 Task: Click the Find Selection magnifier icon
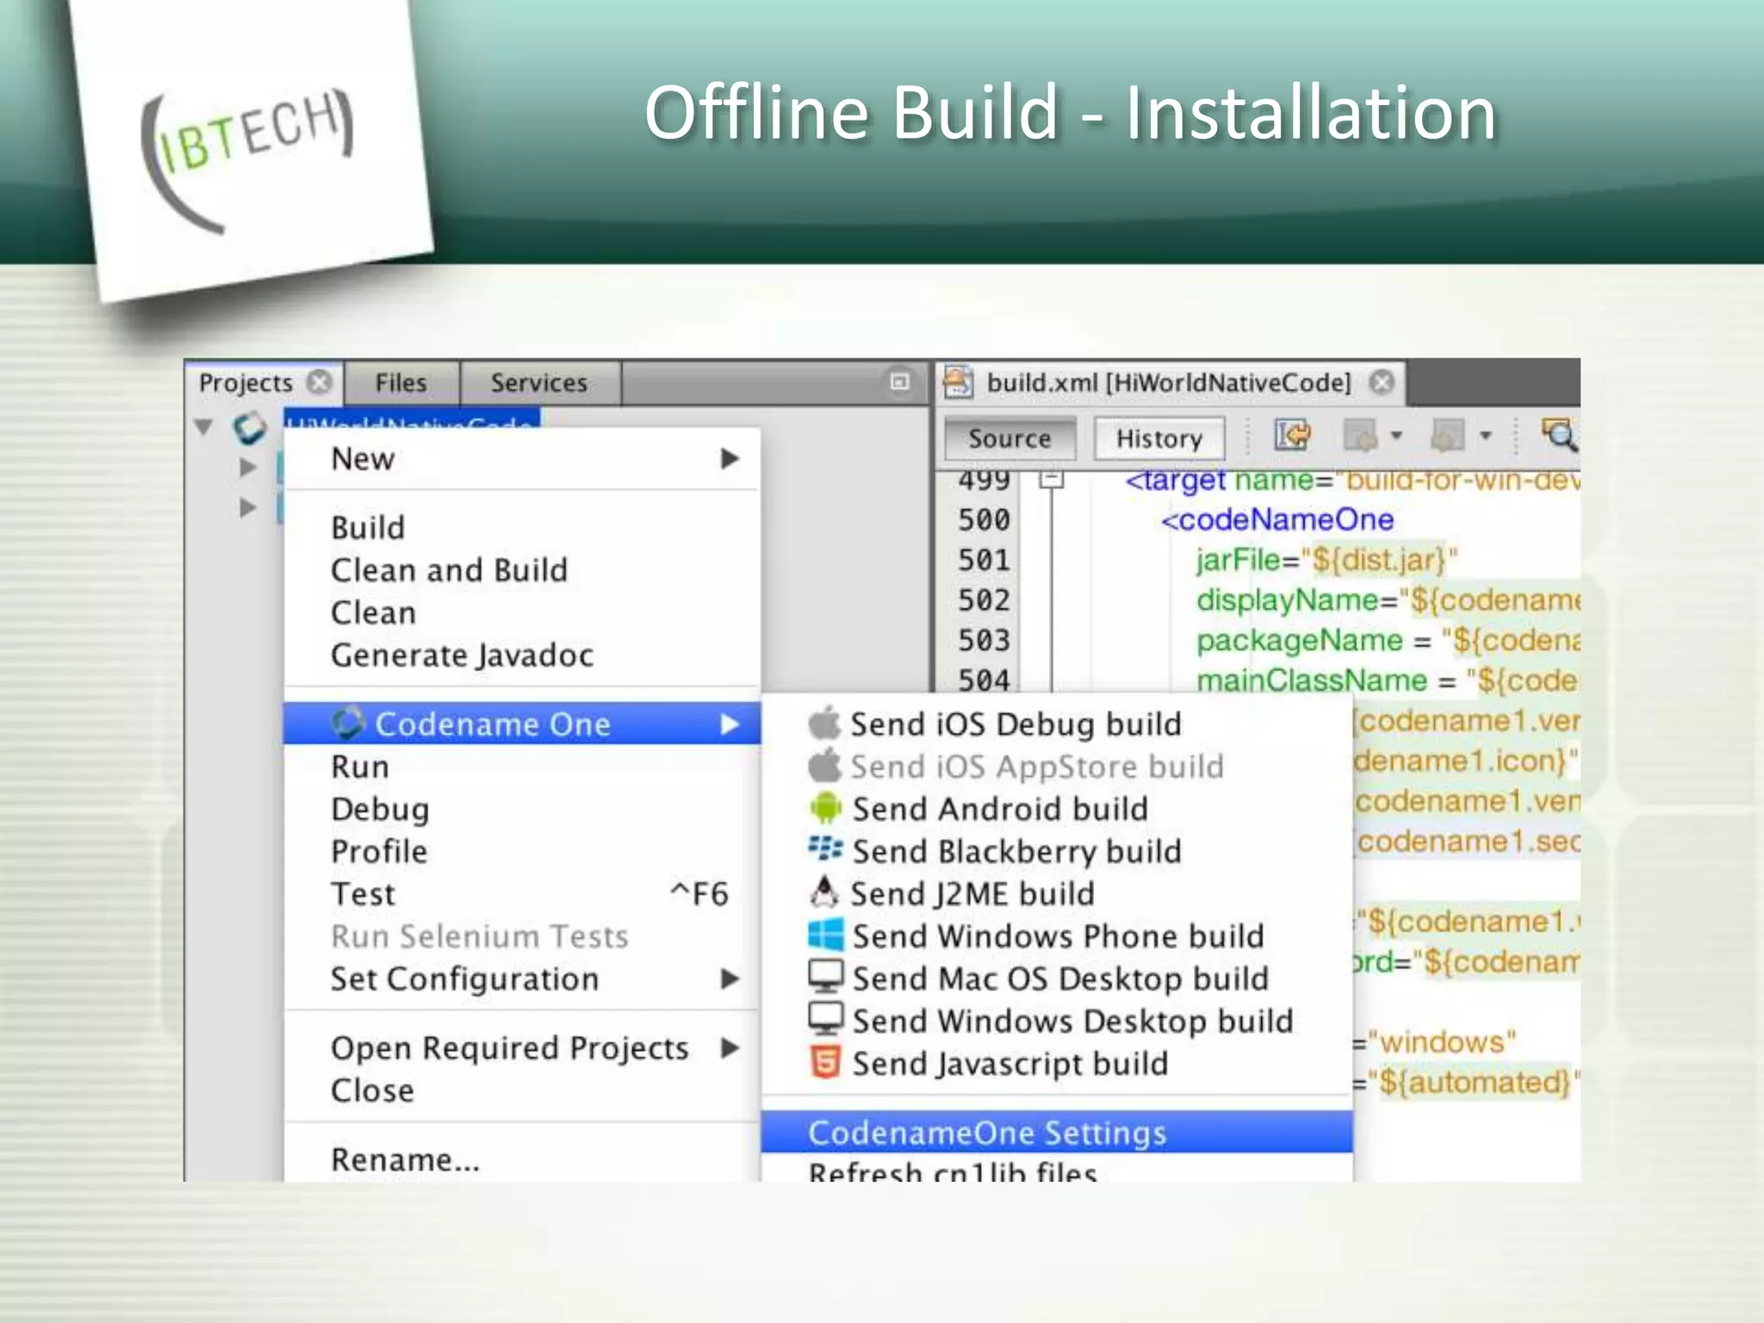(1560, 435)
